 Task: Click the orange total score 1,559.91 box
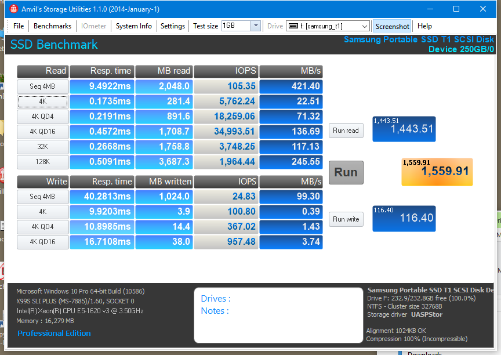click(437, 172)
